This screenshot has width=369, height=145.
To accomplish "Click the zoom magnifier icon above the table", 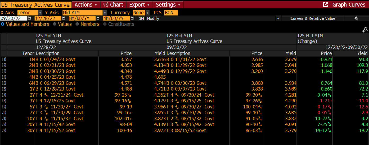I will tap(365, 30).
